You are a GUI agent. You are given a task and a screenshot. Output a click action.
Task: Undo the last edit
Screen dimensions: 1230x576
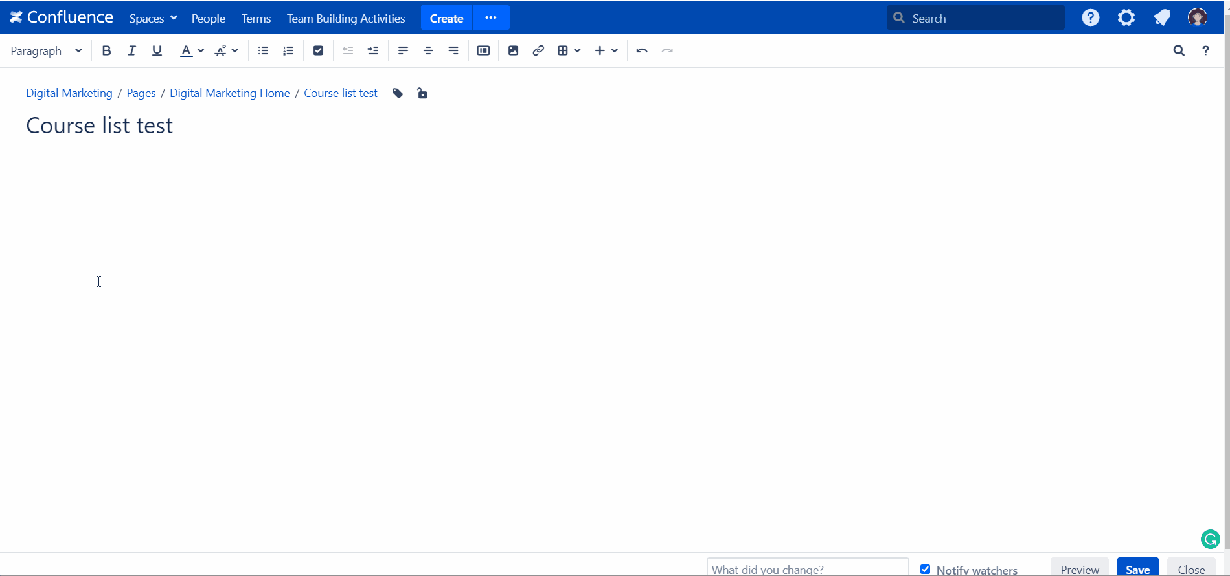pos(642,50)
